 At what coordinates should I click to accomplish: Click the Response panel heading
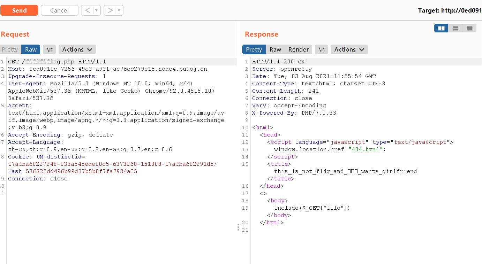pyautogui.click(x=262, y=34)
